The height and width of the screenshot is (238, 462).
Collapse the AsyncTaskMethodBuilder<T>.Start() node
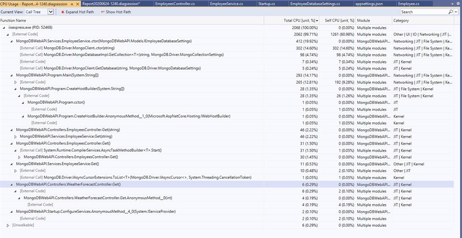pos(15,150)
